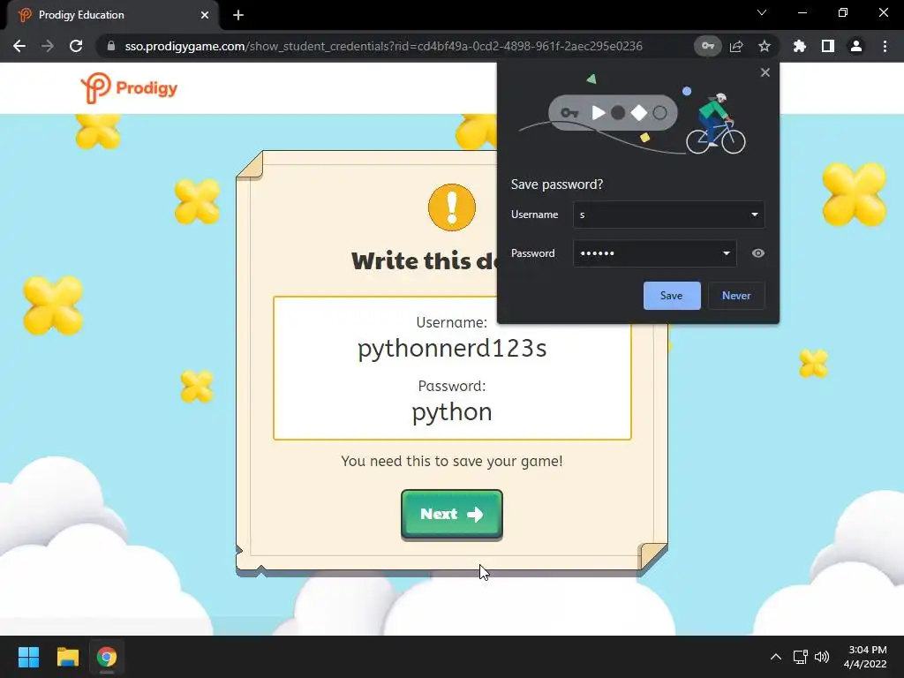The height and width of the screenshot is (678, 904).
Task: Close the Prodigy Education tab
Action: (205, 15)
